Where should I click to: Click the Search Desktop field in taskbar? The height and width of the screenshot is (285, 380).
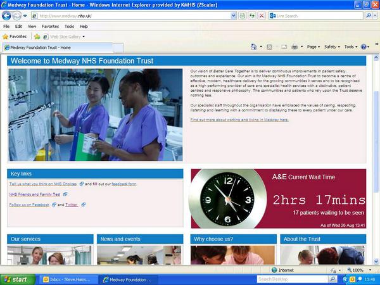point(293,279)
